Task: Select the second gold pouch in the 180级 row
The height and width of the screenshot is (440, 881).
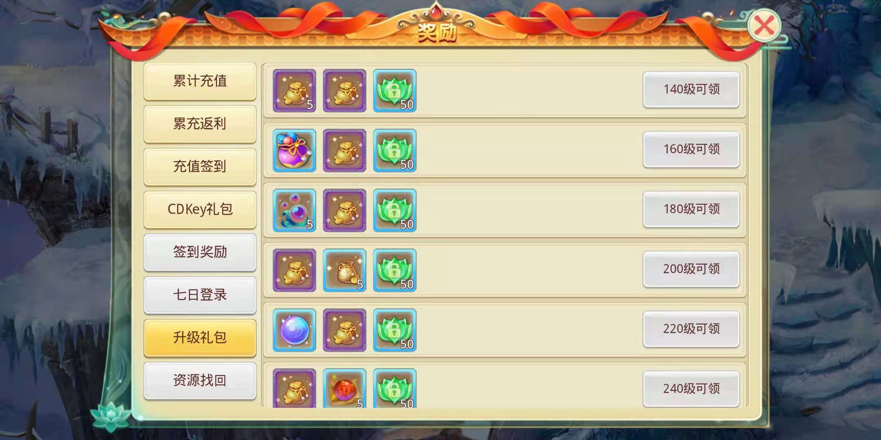Action: pyautogui.click(x=344, y=210)
